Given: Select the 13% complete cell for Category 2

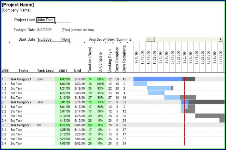Looking at the screenshot, I should 100,102.
